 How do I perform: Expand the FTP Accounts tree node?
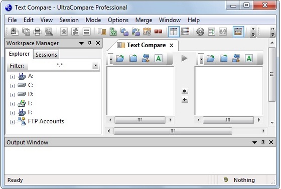coord(13,122)
